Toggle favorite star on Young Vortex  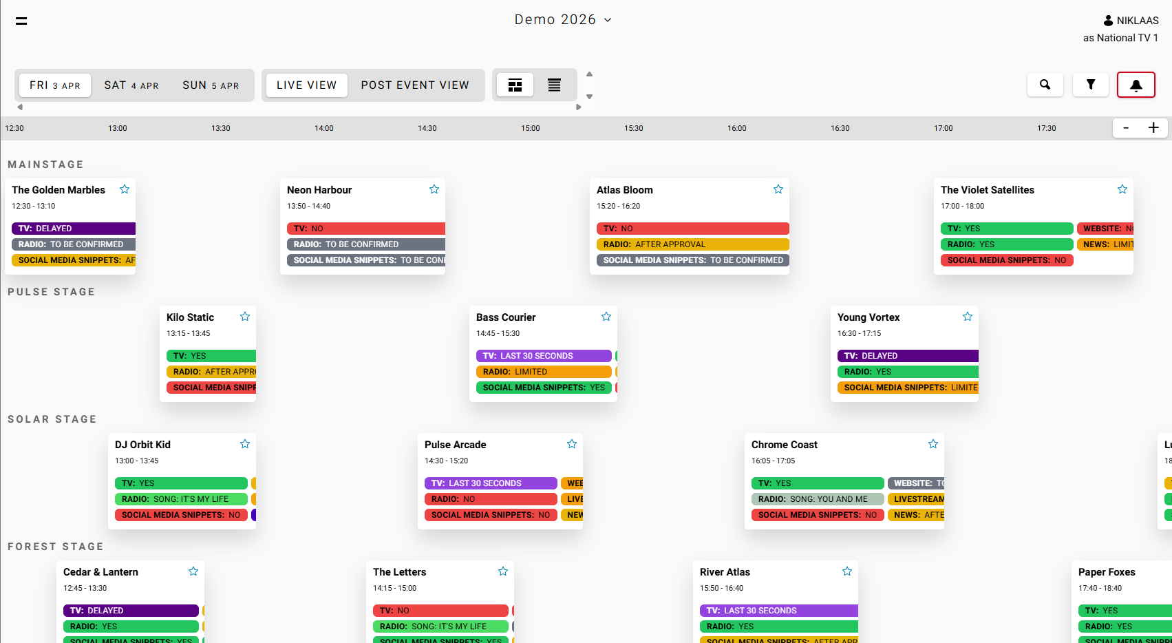(968, 317)
